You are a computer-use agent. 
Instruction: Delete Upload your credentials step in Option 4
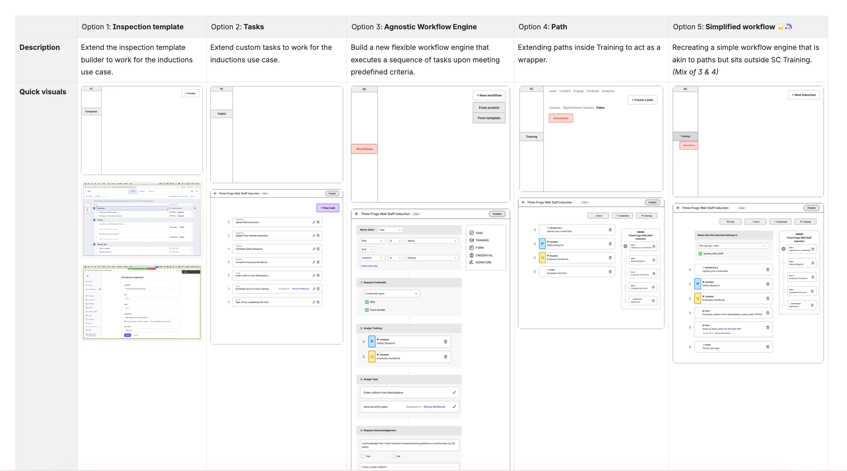[x=610, y=230]
